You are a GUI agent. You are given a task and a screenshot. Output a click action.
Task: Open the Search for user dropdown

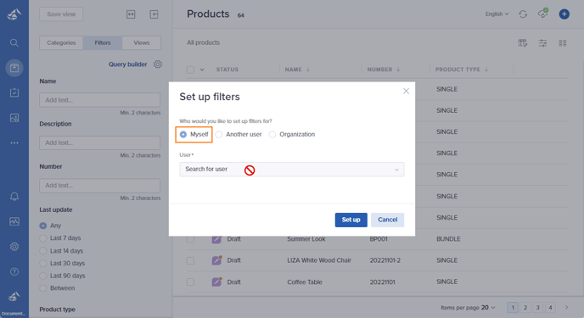coord(292,170)
